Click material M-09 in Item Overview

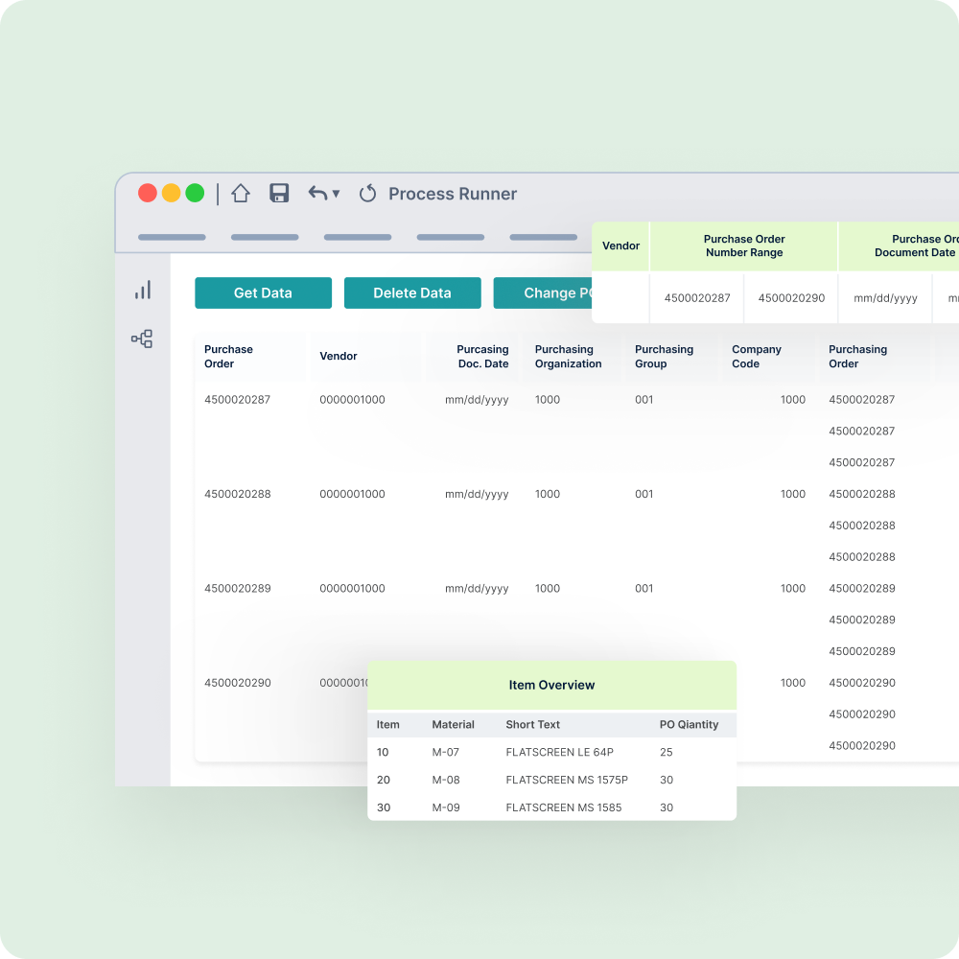point(446,807)
